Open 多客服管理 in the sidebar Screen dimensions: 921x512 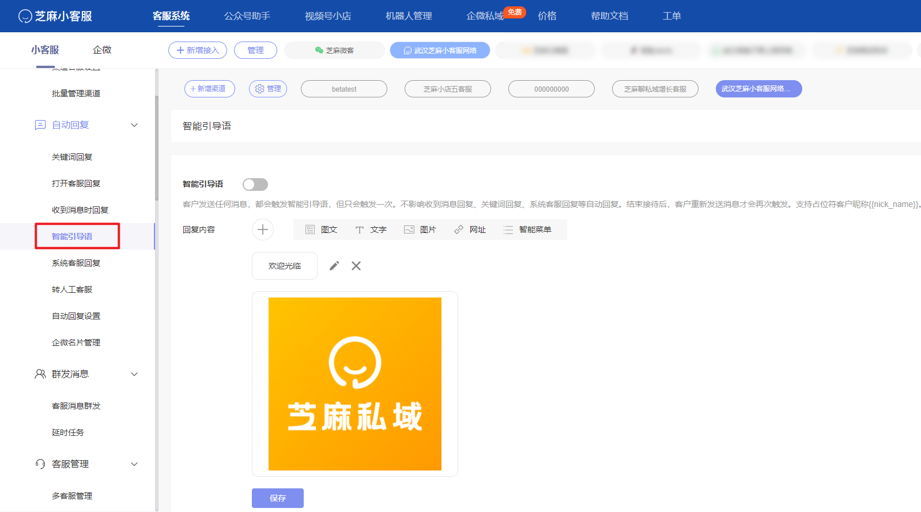click(x=72, y=496)
